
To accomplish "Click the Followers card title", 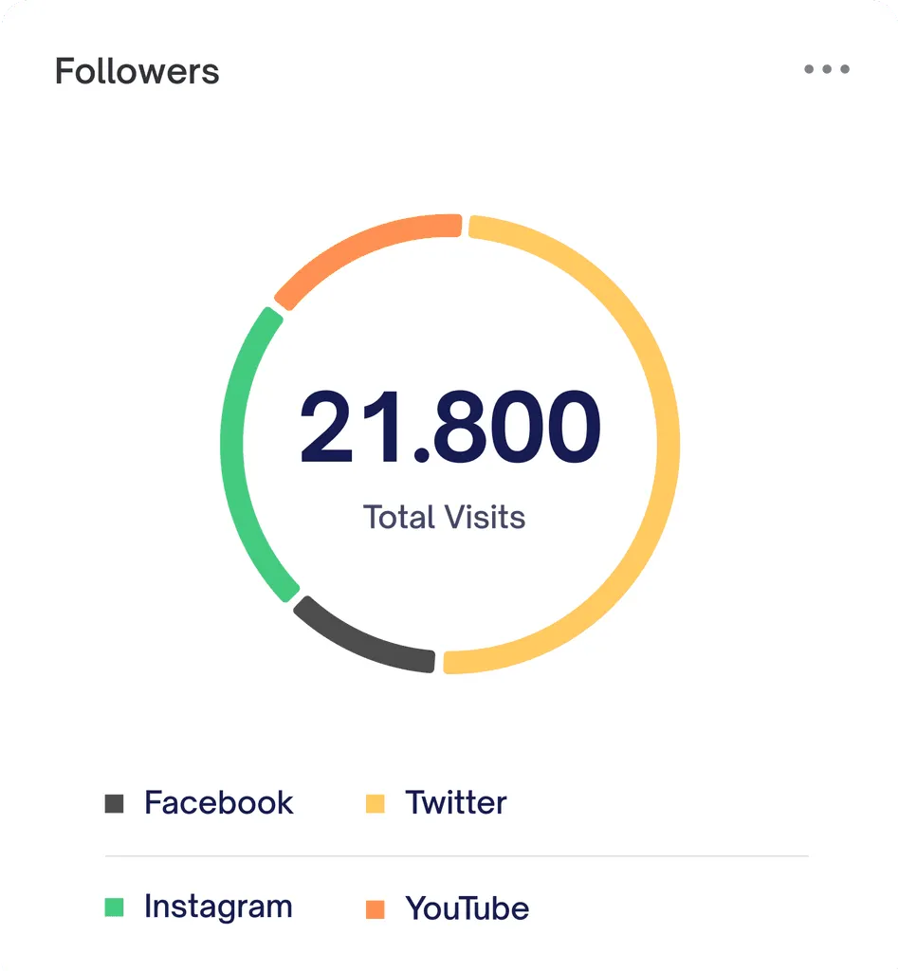I will pos(137,72).
